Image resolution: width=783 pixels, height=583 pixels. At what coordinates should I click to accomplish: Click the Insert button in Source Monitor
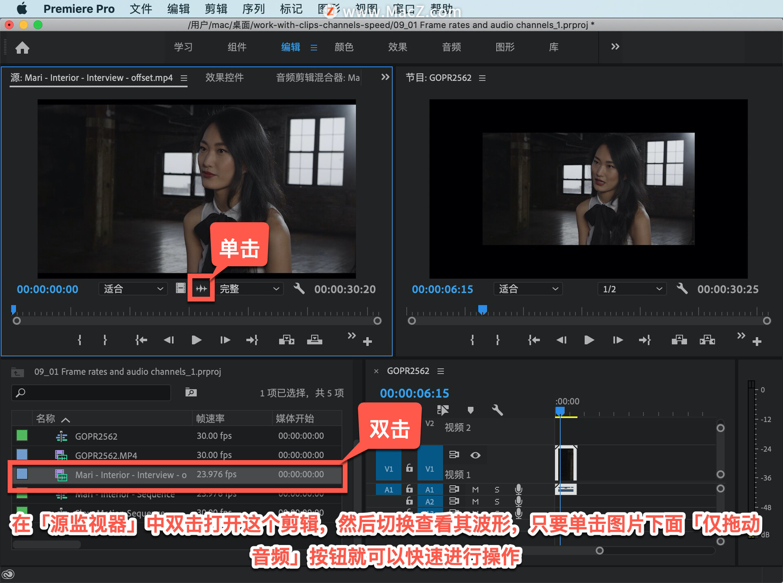tap(286, 340)
